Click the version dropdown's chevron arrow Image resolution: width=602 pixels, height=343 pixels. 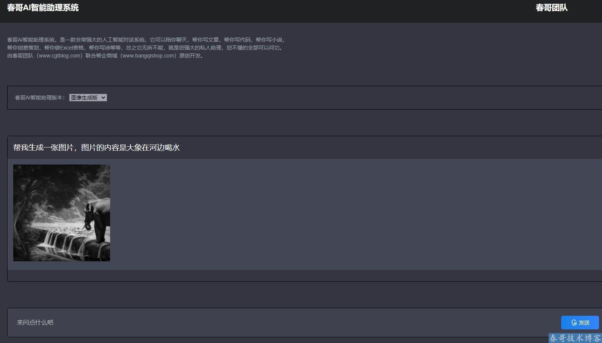(x=103, y=98)
